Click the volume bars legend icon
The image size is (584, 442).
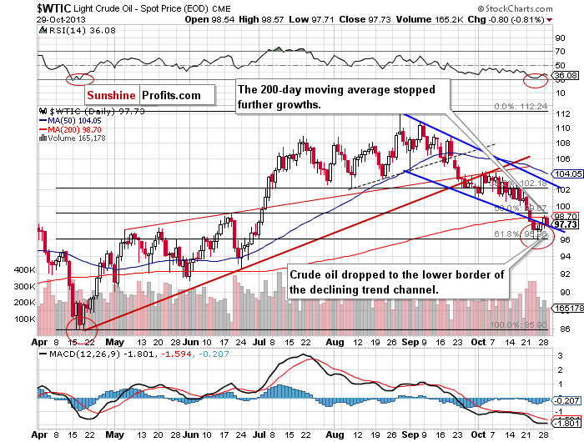(43, 138)
